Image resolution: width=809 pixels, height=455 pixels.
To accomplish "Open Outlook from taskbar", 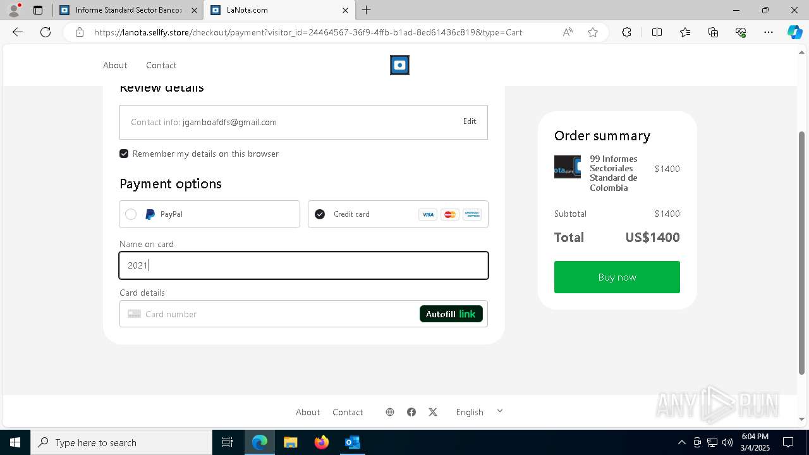I will [352, 442].
